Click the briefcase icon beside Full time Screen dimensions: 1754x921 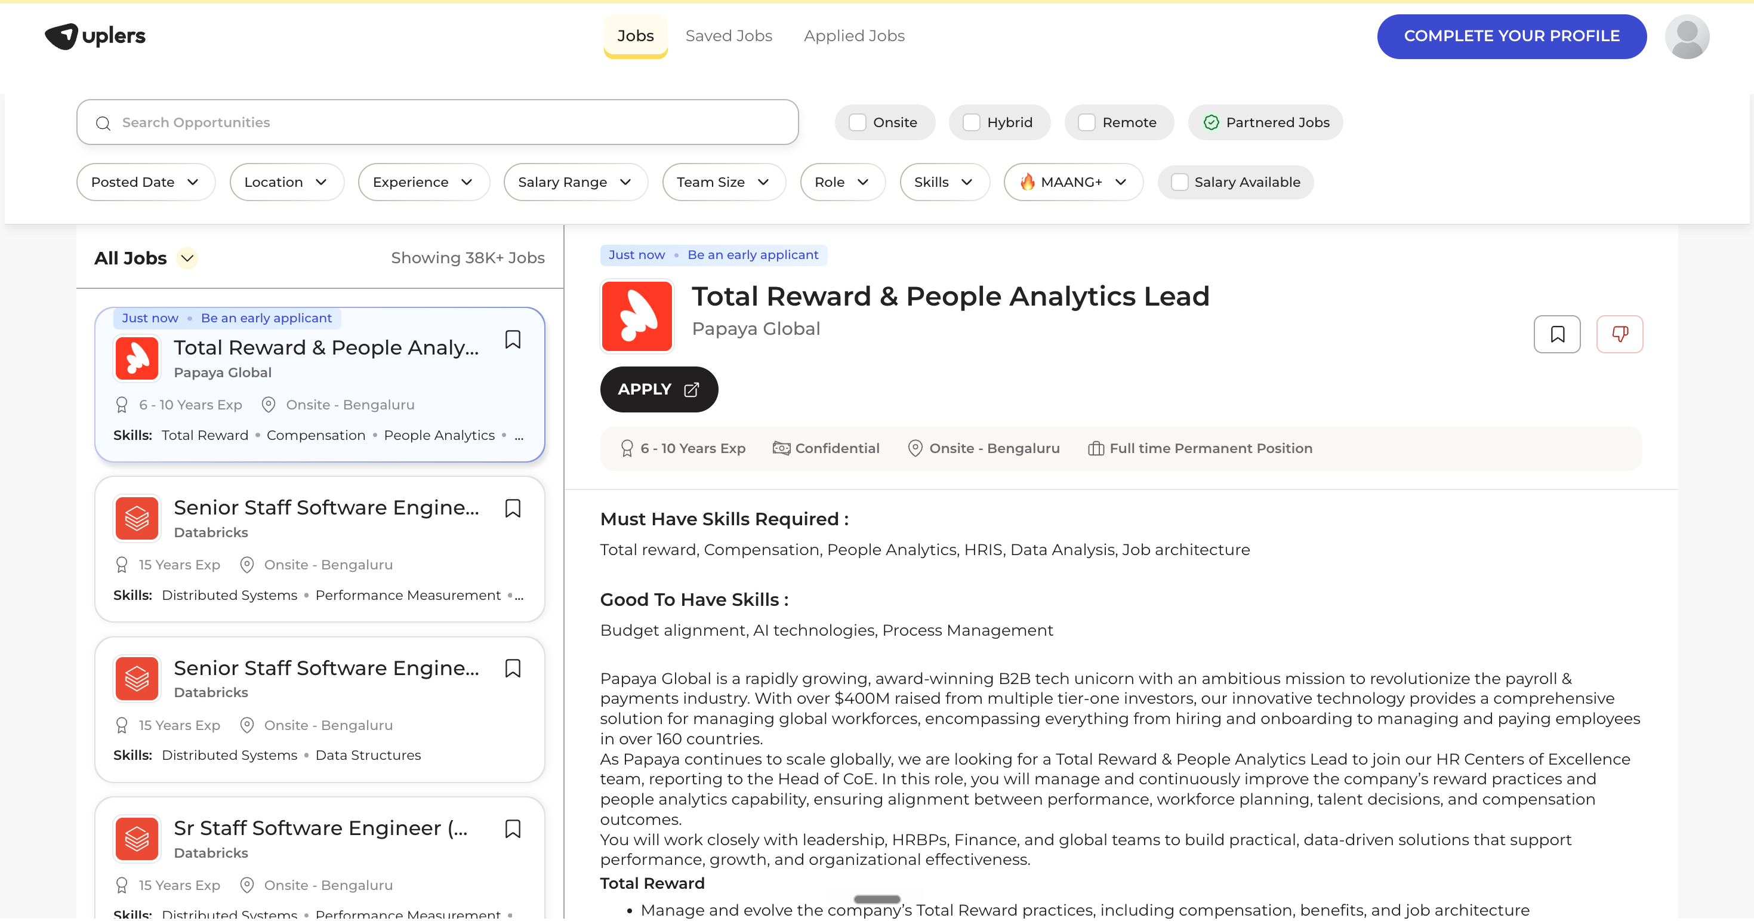coord(1096,448)
